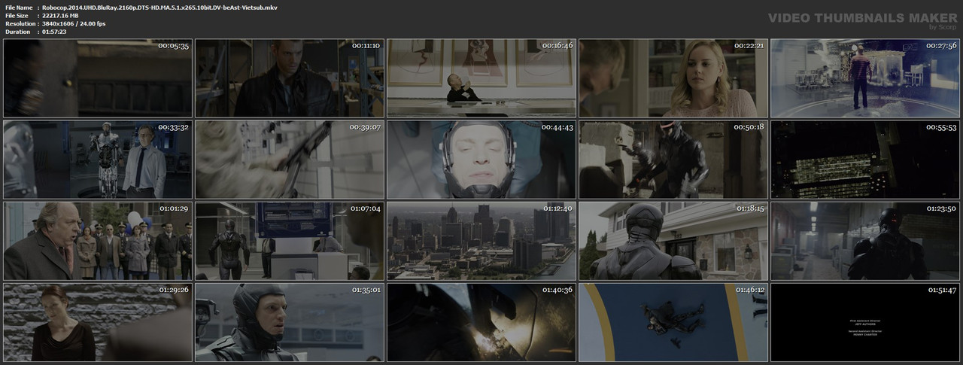Select the night city frame at 00:55:53
Screen dimensions: 963x365
coord(865,160)
